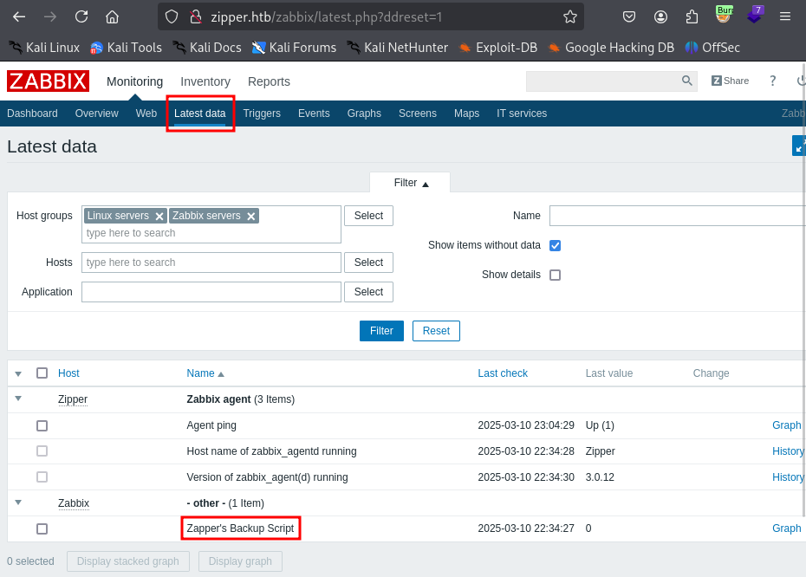Remove the Linux servers host group tag

tap(159, 217)
